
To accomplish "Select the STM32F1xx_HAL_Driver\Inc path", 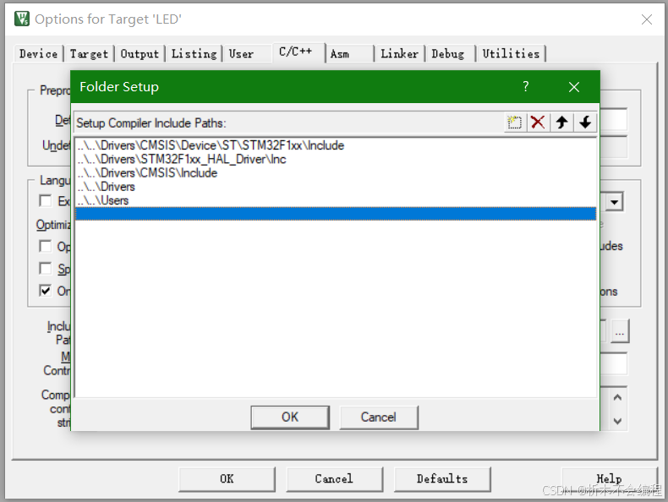I will 336,159.
